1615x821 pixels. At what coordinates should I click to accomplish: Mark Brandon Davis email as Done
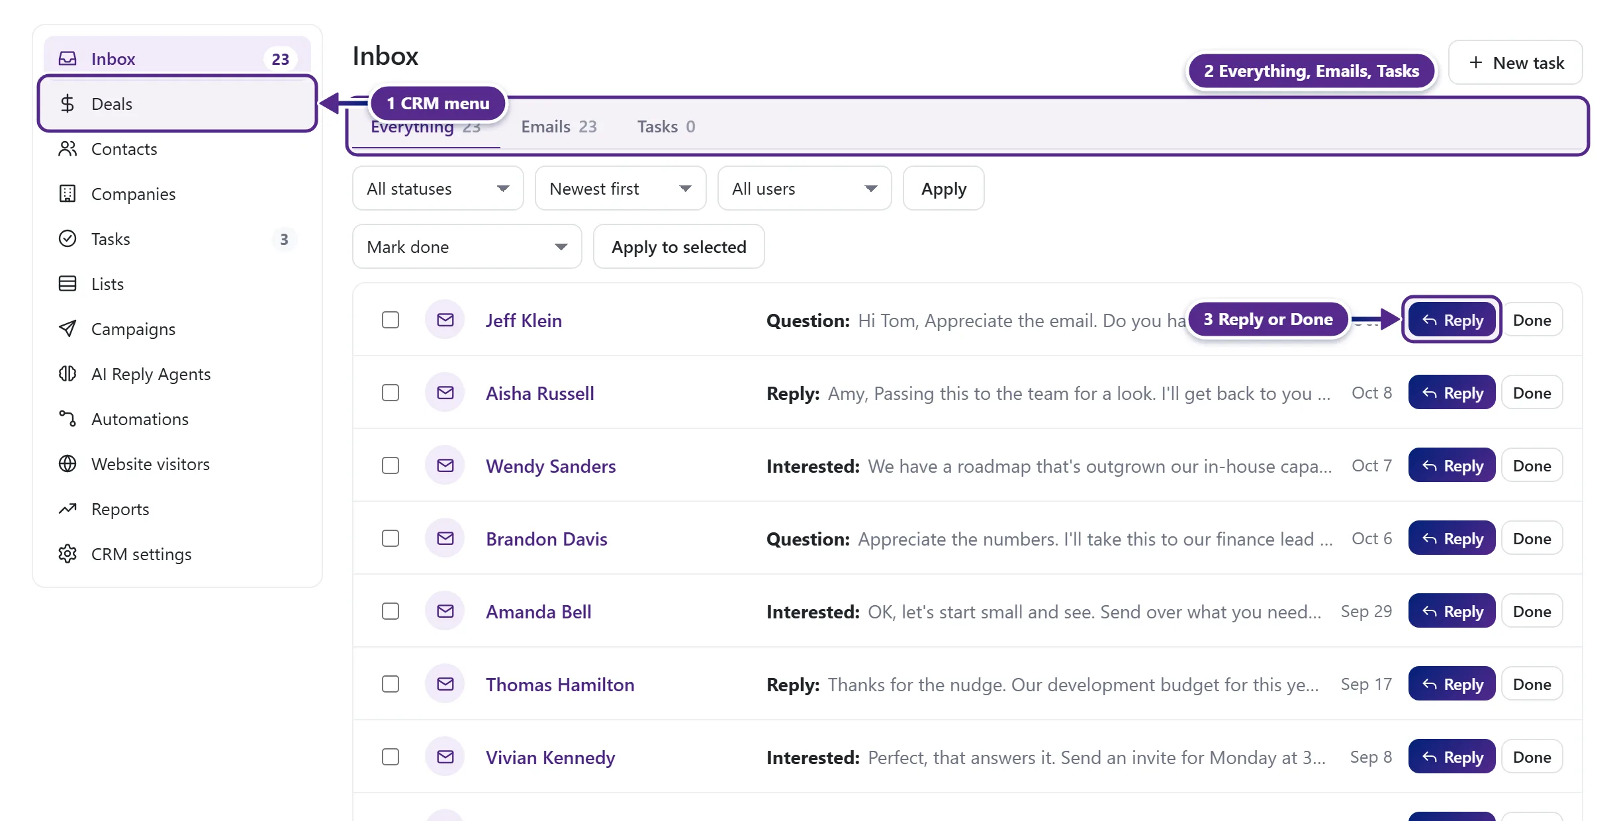tap(1532, 538)
